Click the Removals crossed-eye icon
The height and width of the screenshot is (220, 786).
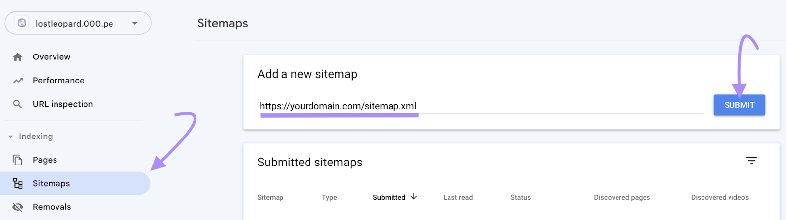click(18, 207)
